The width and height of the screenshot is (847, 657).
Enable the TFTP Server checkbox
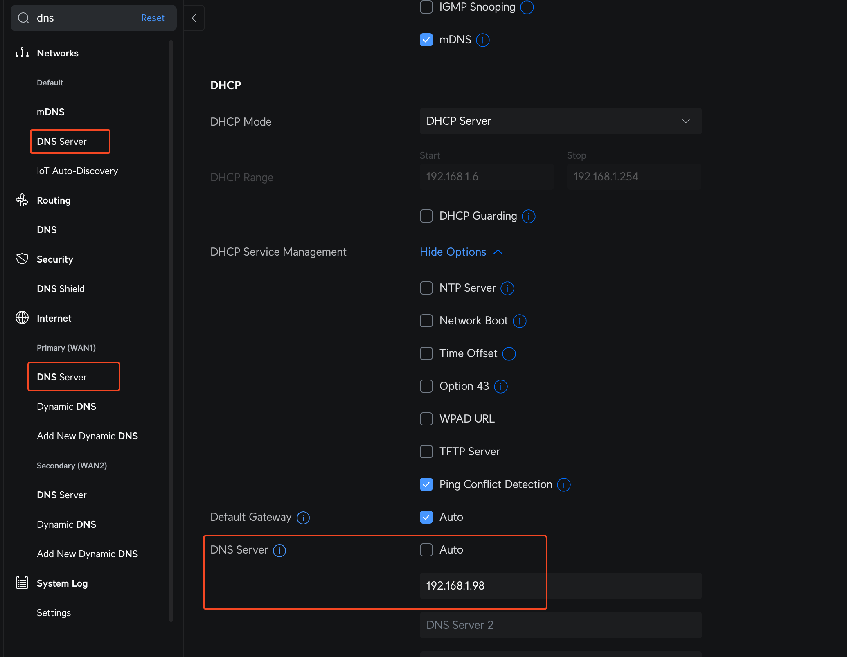pos(426,452)
